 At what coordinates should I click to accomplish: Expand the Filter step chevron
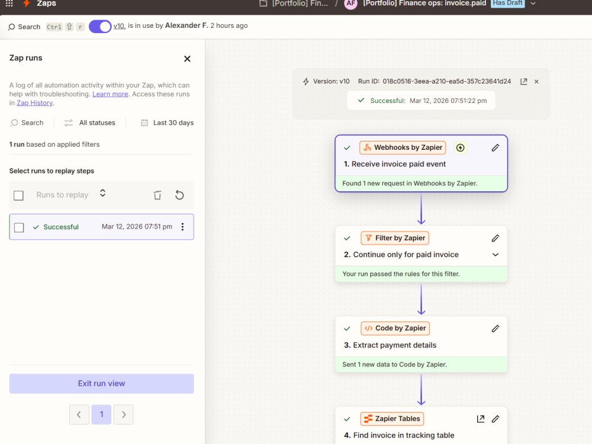tap(496, 255)
